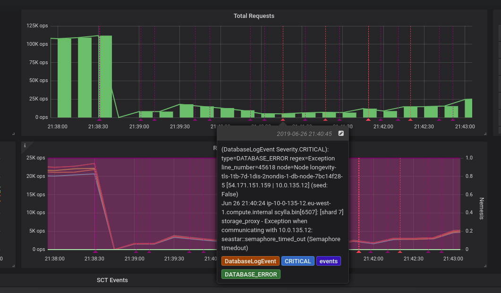Open the annotation edit icon in the tooltip
The height and width of the screenshot is (293, 501).
pos(341,133)
